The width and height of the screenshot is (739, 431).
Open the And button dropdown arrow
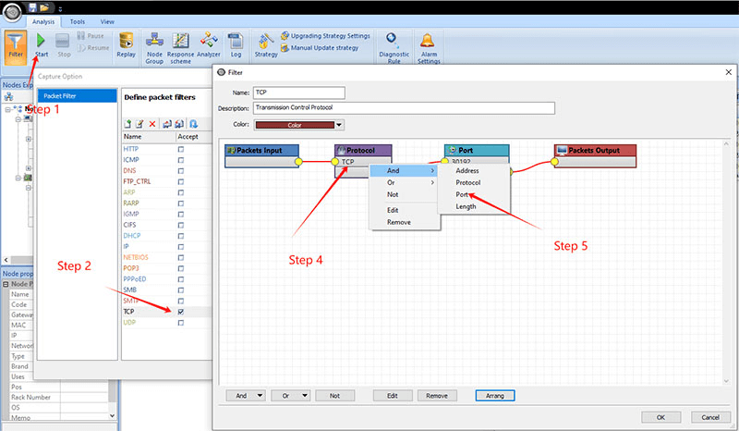click(259, 395)
